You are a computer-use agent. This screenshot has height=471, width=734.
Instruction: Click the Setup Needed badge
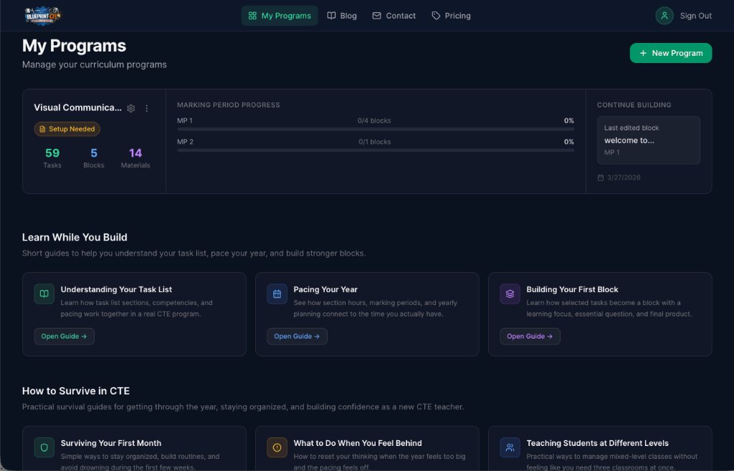click(67, 129)
